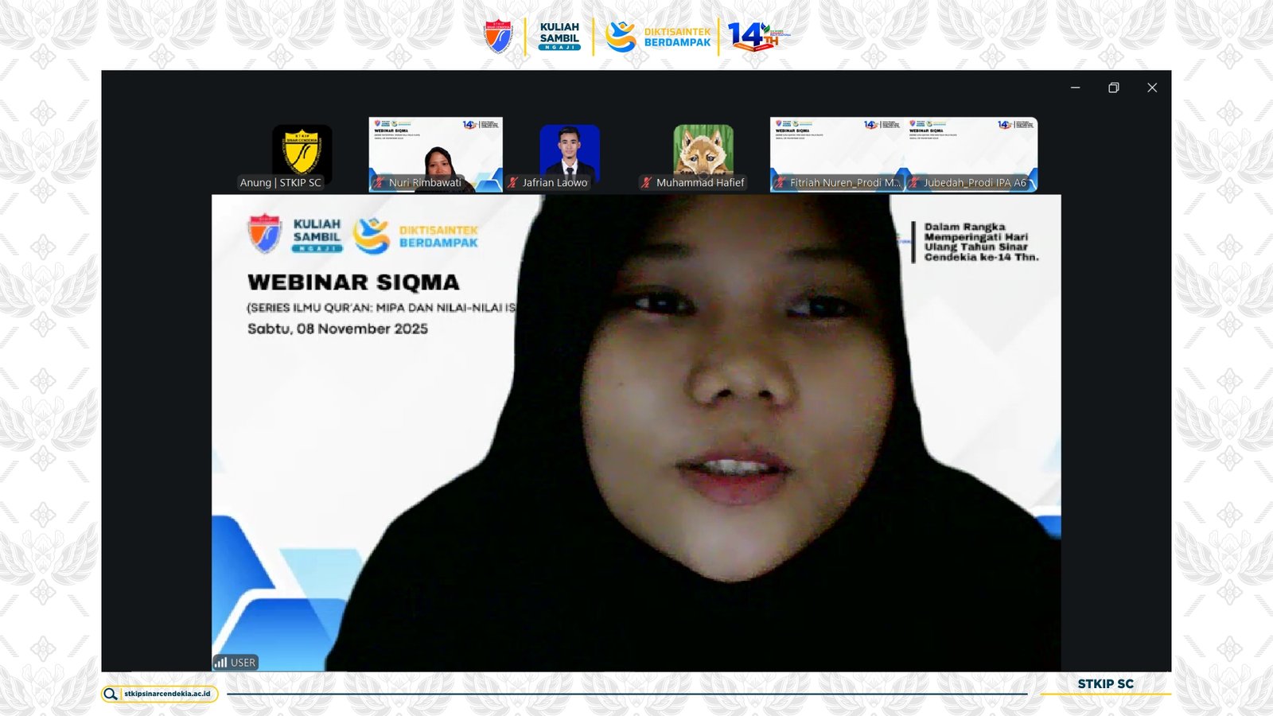Restore down the meeting window
1273x716 pixels.
(1114, 88)
